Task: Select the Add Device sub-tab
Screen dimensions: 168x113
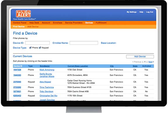Action: pyautogui.click(x=33, y=27)
